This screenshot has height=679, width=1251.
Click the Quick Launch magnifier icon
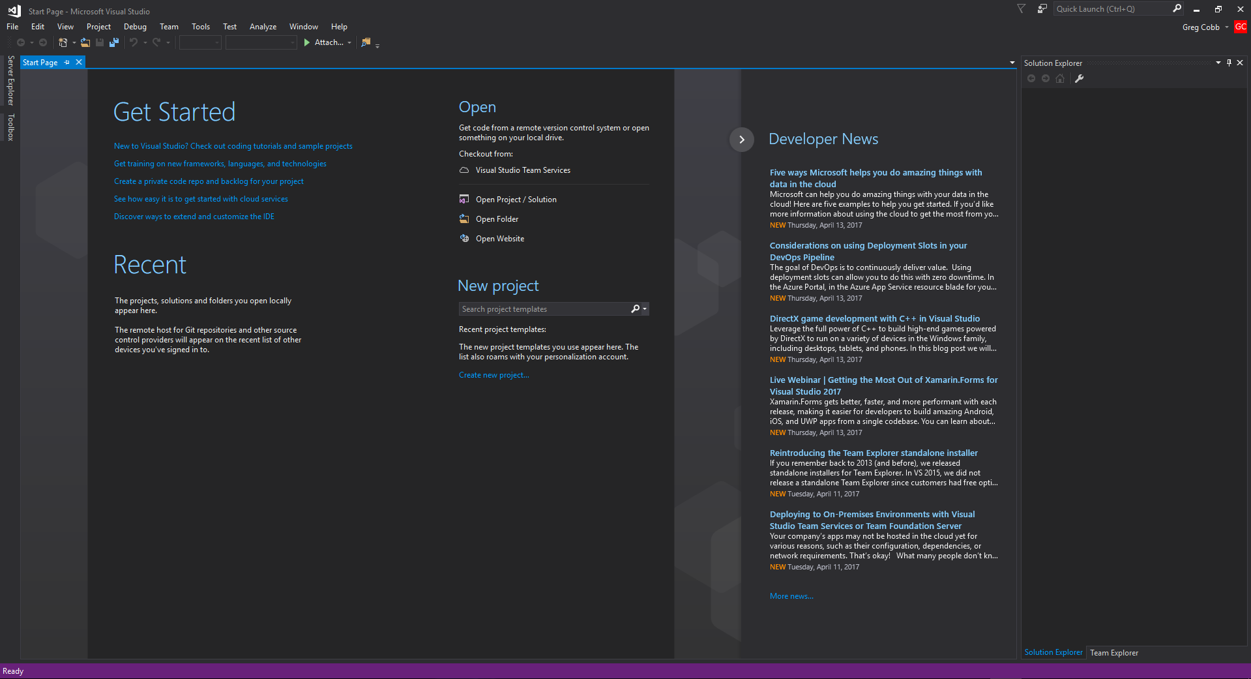[x=1177, y=8]
